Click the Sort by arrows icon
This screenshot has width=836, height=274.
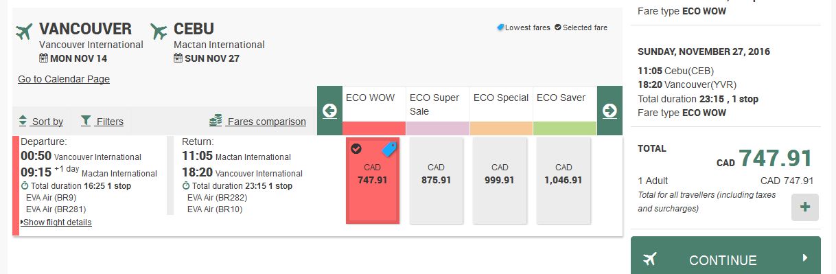(23, 121)
